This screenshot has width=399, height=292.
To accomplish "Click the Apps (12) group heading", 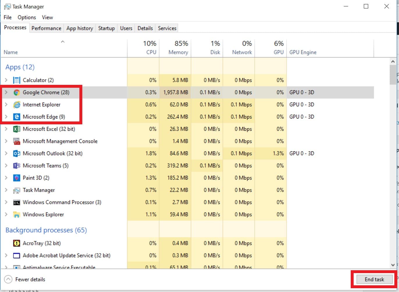I will click(20, 67).
